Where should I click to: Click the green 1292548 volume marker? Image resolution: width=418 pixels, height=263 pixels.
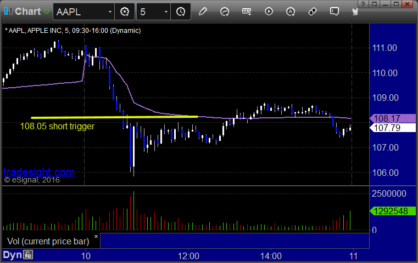pyautogui.click(x=392, y=211)
